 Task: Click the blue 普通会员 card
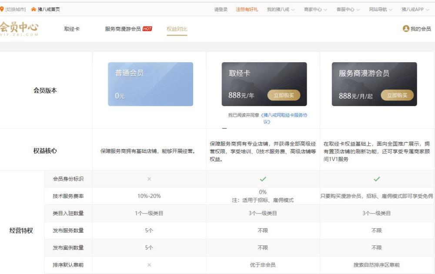151,84
